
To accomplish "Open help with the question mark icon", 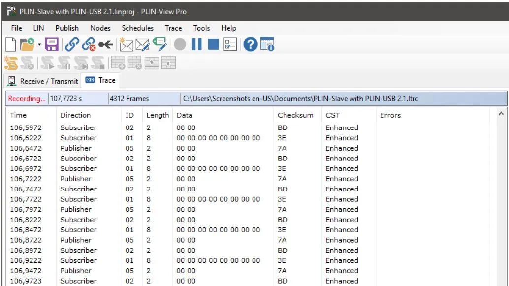I will [250, 44].
